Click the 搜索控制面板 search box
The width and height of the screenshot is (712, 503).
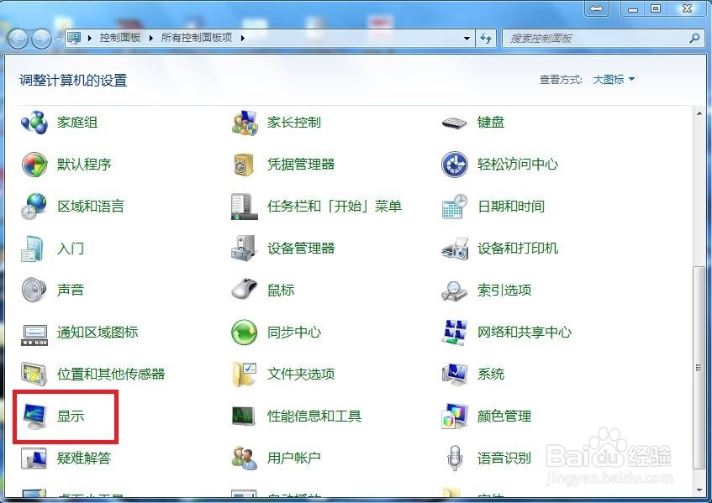click(602, 39)
